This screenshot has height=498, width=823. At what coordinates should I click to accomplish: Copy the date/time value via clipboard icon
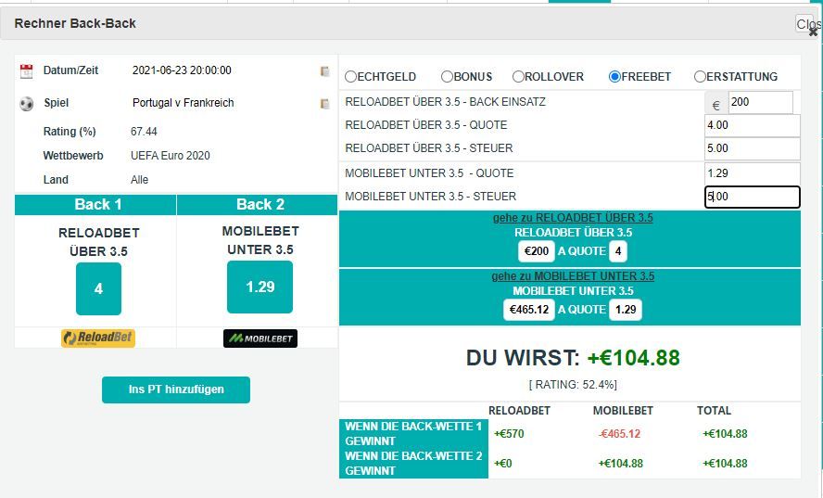coord(325,70)
